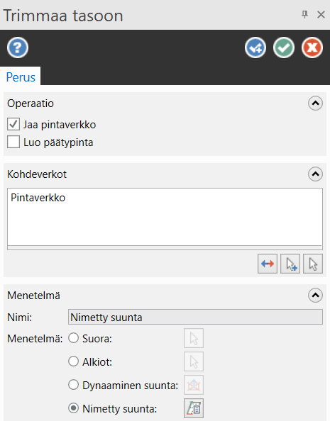Screen dimensions: 330x421
Task: Click the add-to-selection cursor-plus icon
Action: coord(290,264)
